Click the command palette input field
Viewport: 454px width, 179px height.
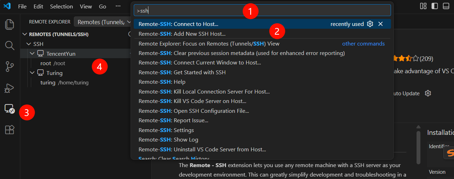(x=262, y=11)
